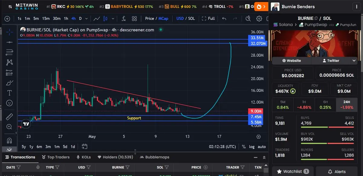Copy the BURNIE token address icon
This screenshot has width=363, height=176.
click(x=316, y=18)
